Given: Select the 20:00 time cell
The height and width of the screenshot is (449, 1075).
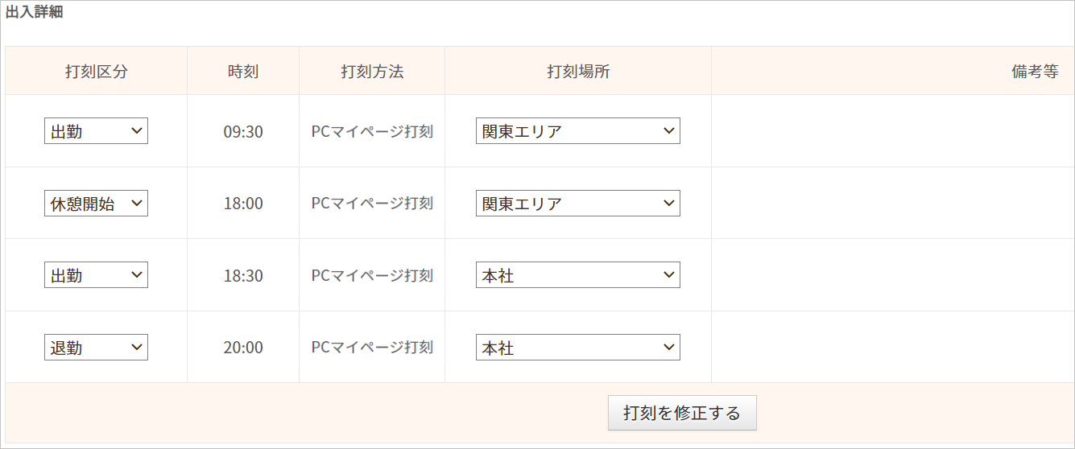Looking at the screenshot, I should pos(243,348).
